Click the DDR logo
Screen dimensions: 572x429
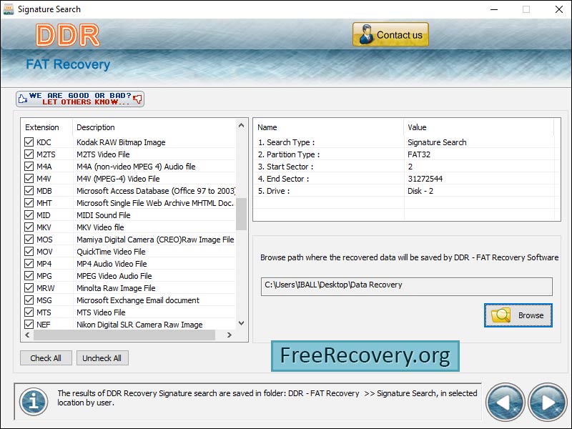(68, 34)
